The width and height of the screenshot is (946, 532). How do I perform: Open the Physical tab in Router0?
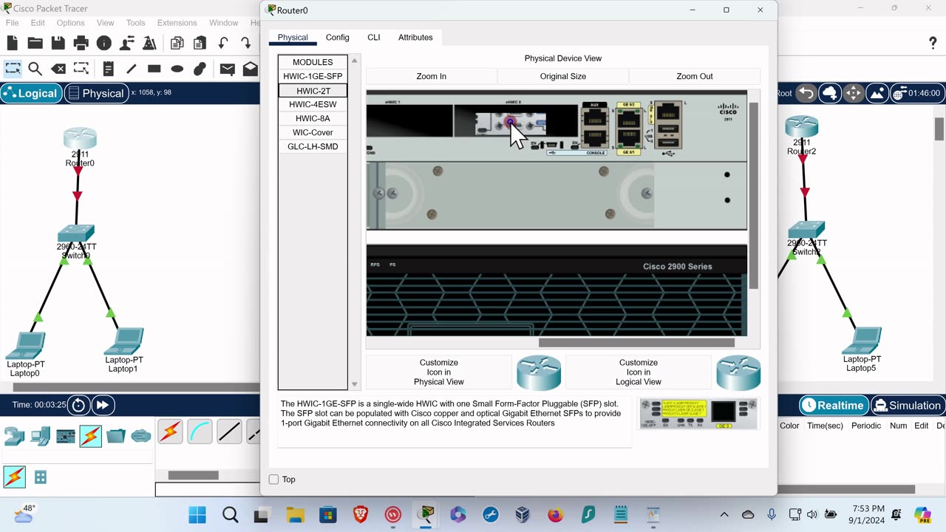pyautogui.click(x=293, y=37)
